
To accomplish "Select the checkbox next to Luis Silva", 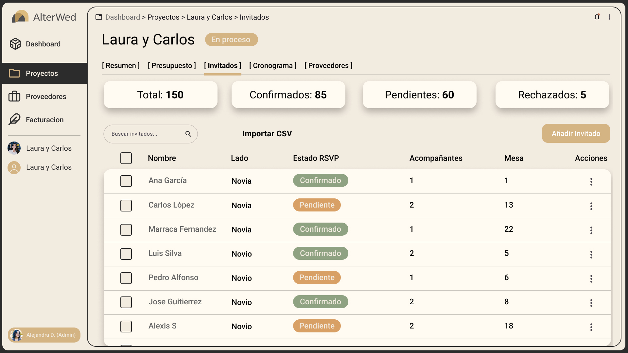I will 126,254.
